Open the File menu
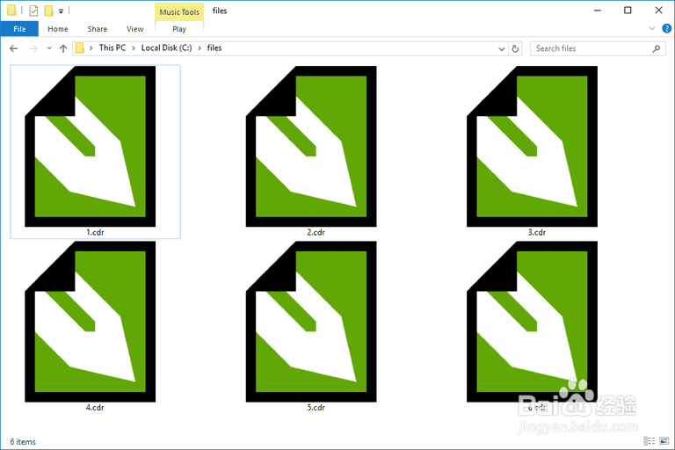 point(19,29)
